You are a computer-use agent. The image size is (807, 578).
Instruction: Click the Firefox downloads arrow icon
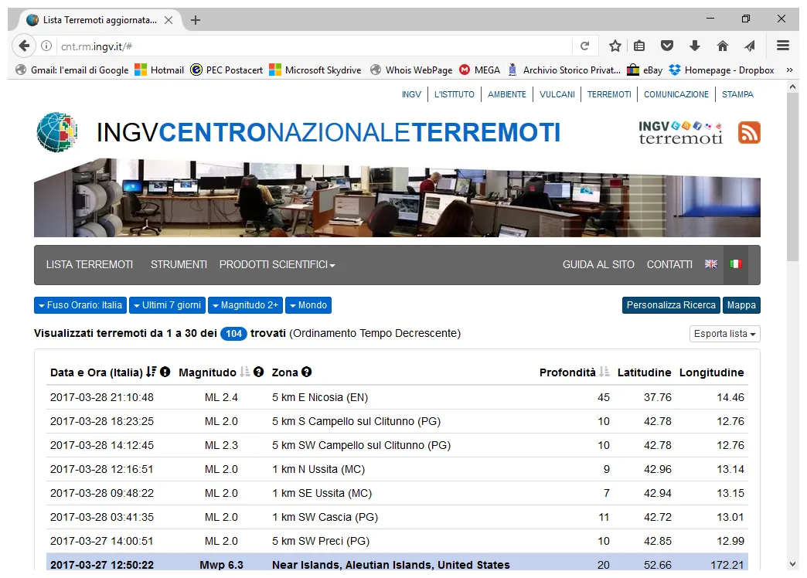695,46
